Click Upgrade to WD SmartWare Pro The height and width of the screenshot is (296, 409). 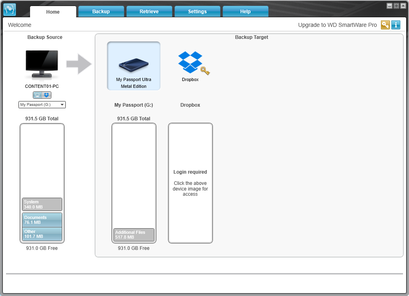[337, 25]
